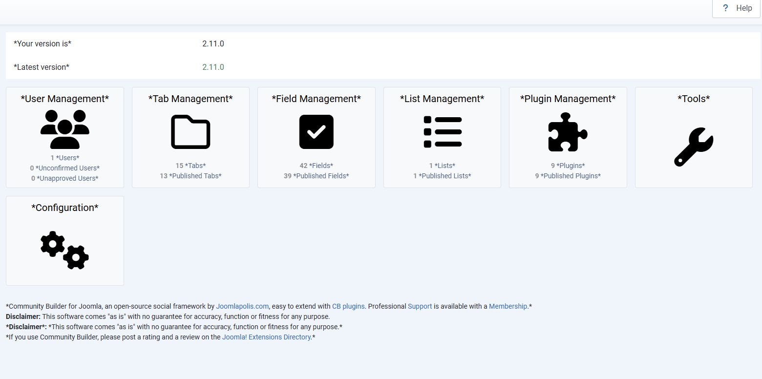Click the Help question mark icon
Viewport: 762px width, 379px height.
click(x=725, y=8)
